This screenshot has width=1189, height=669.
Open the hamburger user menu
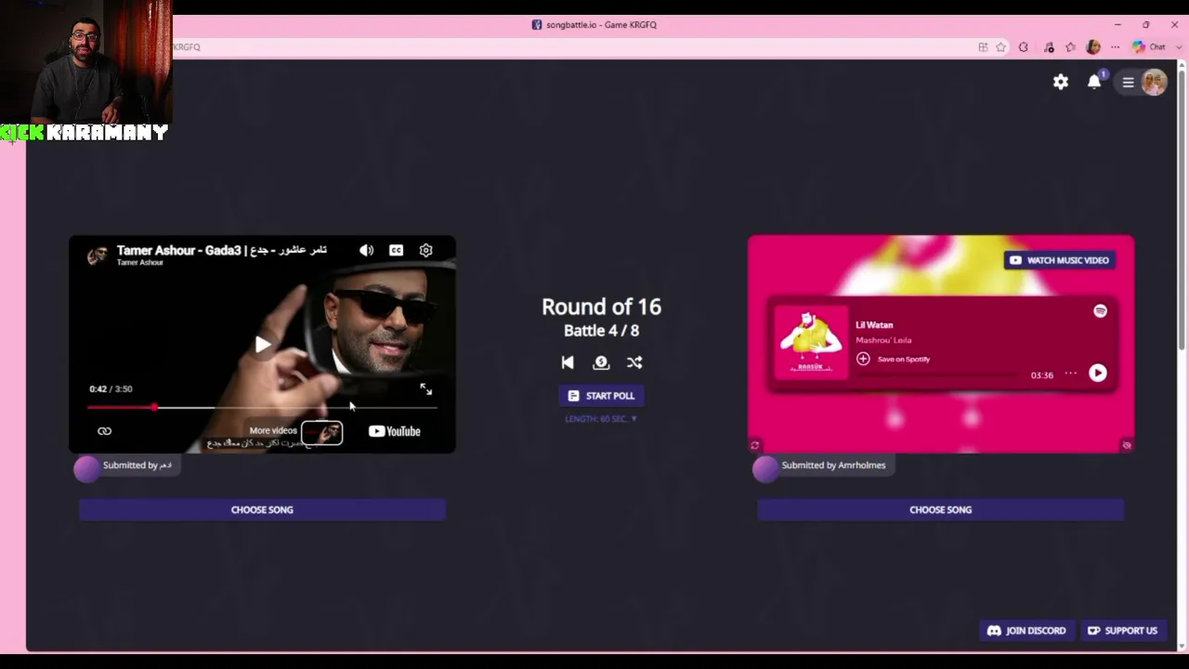click(x=1128, y=83)
